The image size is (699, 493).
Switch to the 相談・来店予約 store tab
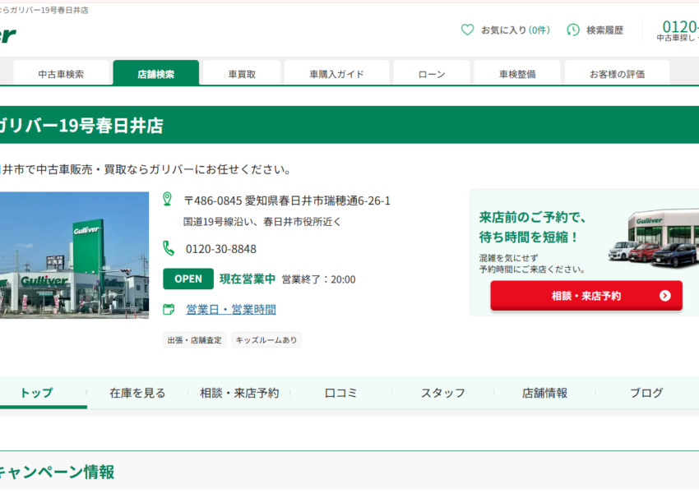(239, 393)
